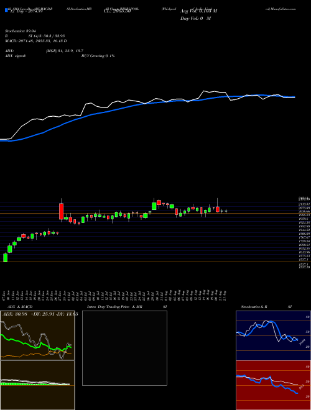Click the large red candlestick dated 27 Jun
Viewport: 311px width, 410px height.
(61, 211)
